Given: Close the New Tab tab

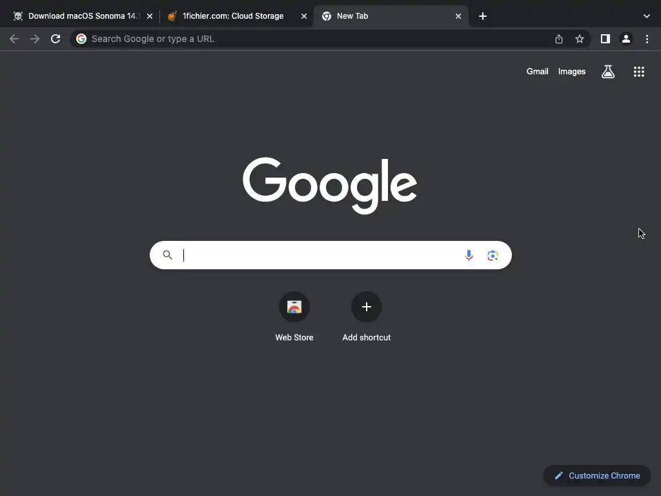Looking at the screenshot, I should pos(458,16).
